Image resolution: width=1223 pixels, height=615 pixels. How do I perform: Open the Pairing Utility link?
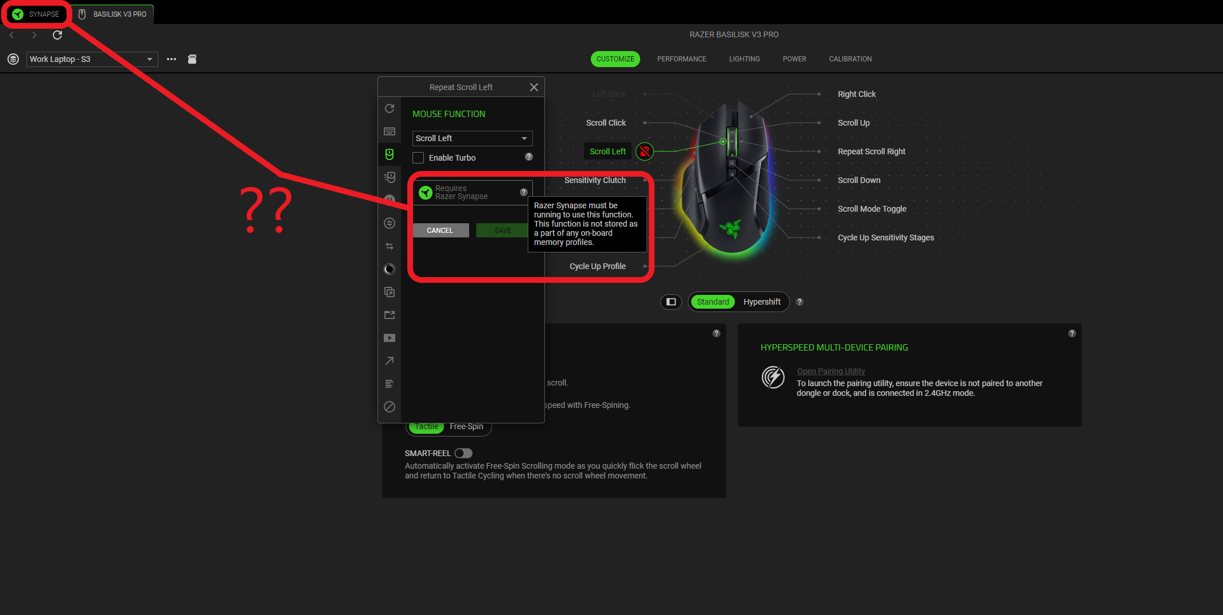pyautogui.click(x=831, y=371)
